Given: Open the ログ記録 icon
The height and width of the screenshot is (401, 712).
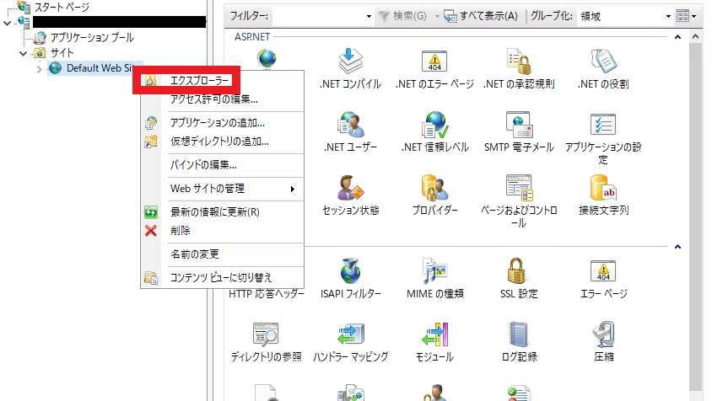Looking at the screenshot, I should [x=519, y=334].
